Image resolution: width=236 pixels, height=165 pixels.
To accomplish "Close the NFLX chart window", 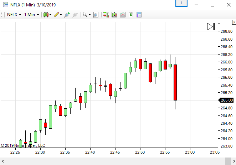I will coord(229,5).
